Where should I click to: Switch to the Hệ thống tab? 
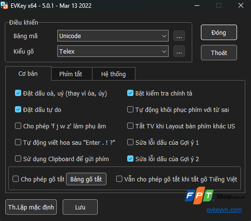pyautogui.click(x=113, y=74)
